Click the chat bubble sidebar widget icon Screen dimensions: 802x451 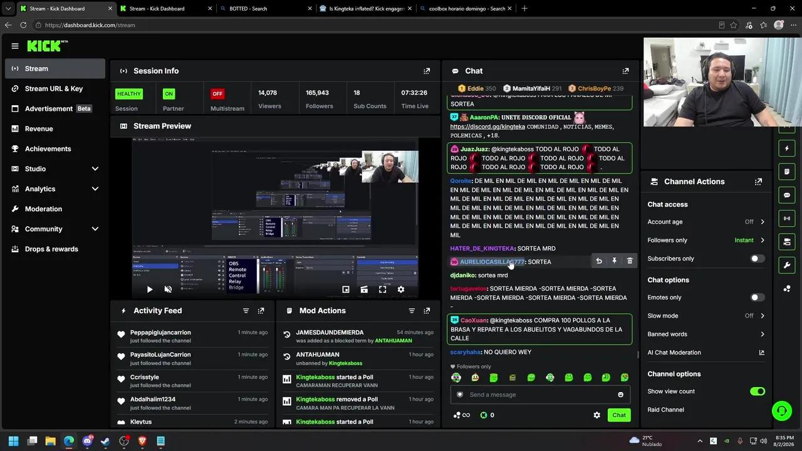(787, 195)
